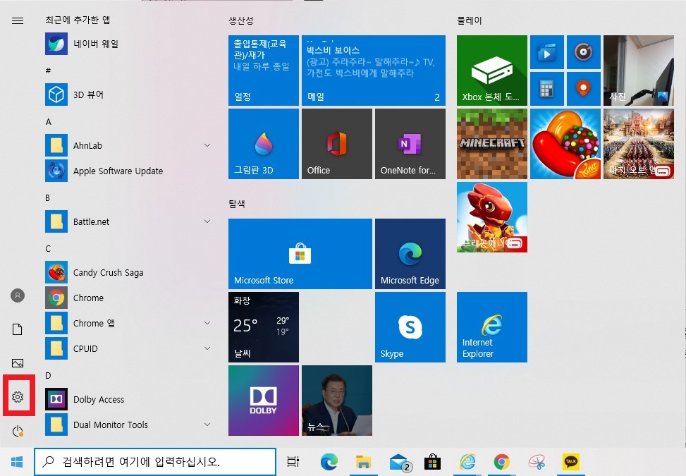Open the Pictures folder icon
This screenshot has width=686, height=476.
click(x=18, y=363)
